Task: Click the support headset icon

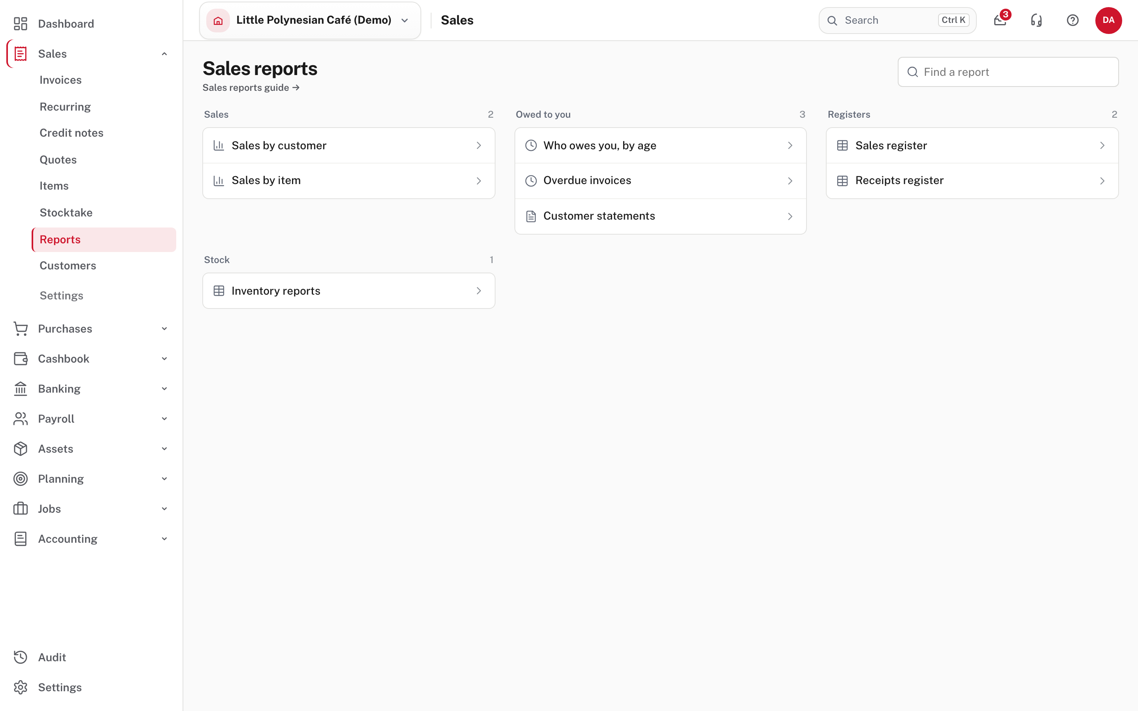Action: pyautogui.click(x=1036, y=20)
